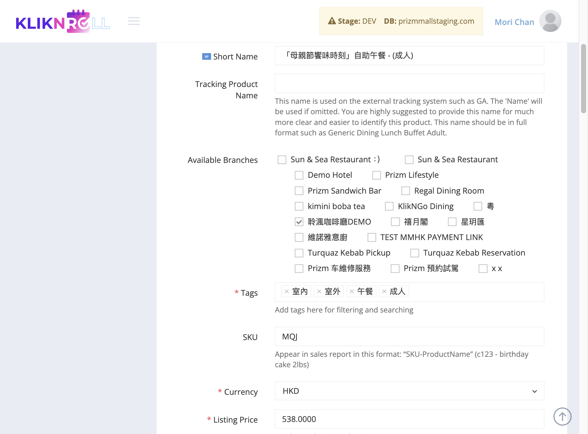Click the Listing Price input field
This screenshot has width=588, height=434.
pyautogui.click(x=410, y=419)
